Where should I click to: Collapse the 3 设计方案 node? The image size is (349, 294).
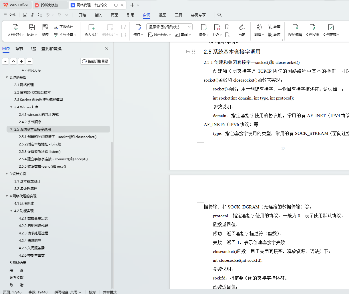point(7,174)
